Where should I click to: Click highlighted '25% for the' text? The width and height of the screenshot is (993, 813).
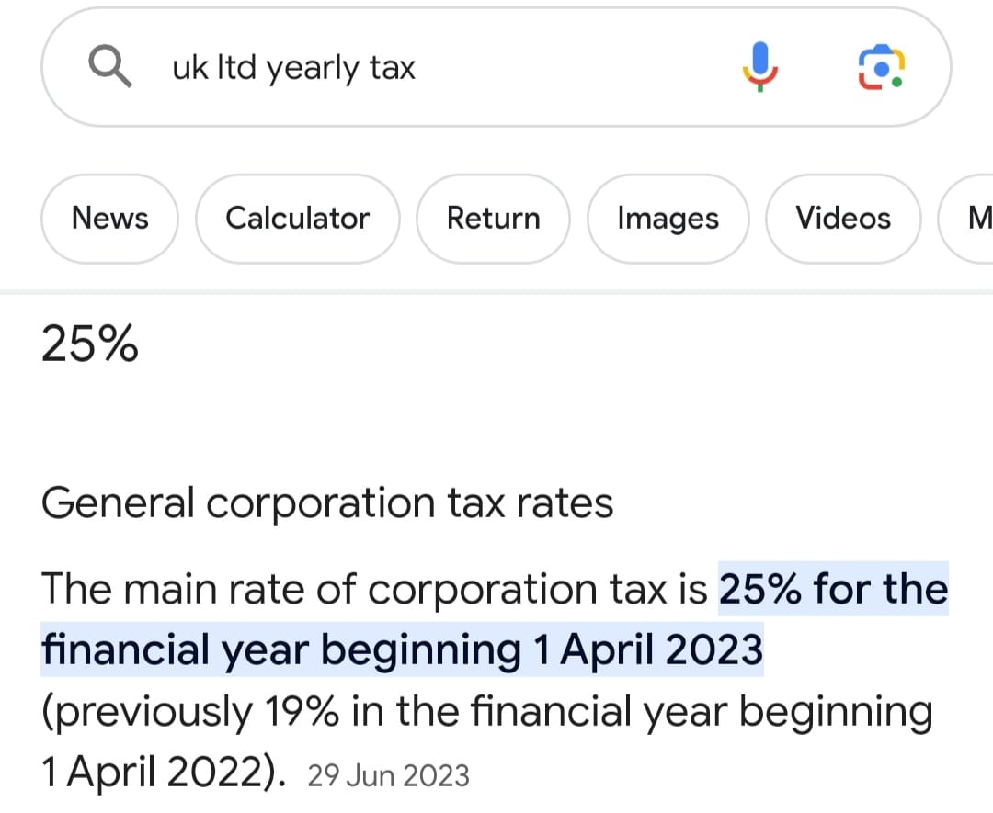point(833,589)
